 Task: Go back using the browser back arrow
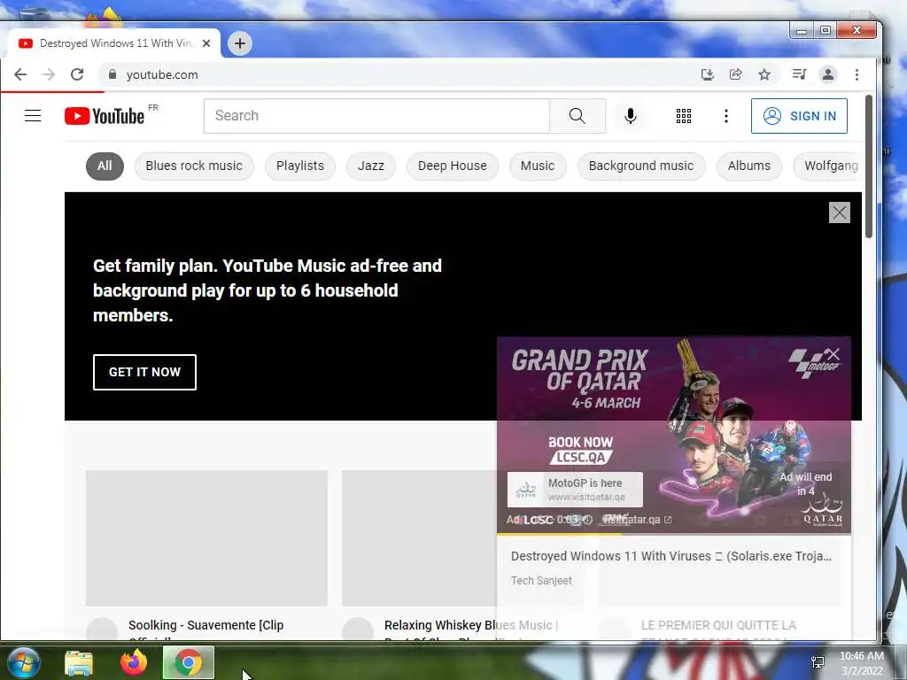pyautogui.click(x=20, y=74)
